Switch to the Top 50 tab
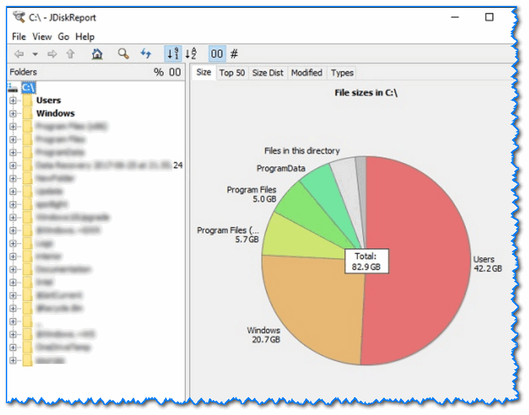The width and height of the screenshot is (529, 415). 232,73
